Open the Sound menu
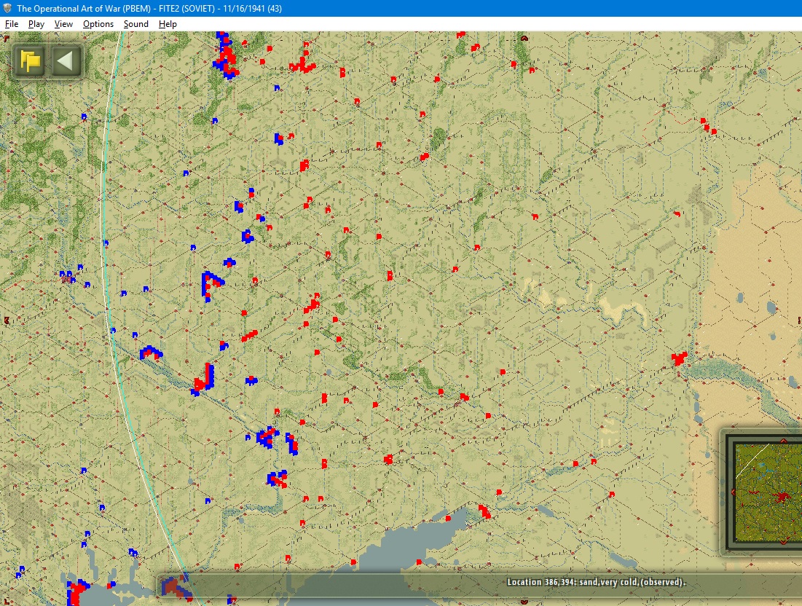Image resolution: width=802 pixels, height=606 pixels. 136,24
